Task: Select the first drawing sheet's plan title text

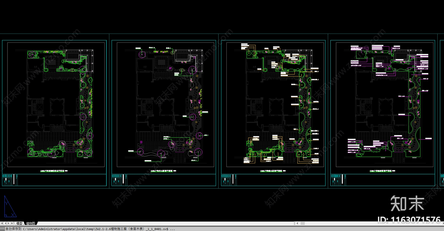Action: [x=52, y=171]
